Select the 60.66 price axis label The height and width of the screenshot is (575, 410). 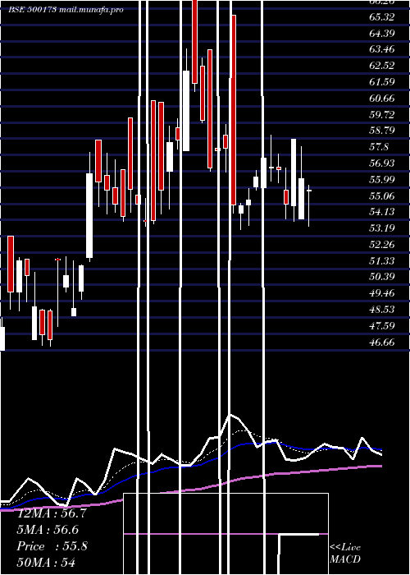[382, 99]
